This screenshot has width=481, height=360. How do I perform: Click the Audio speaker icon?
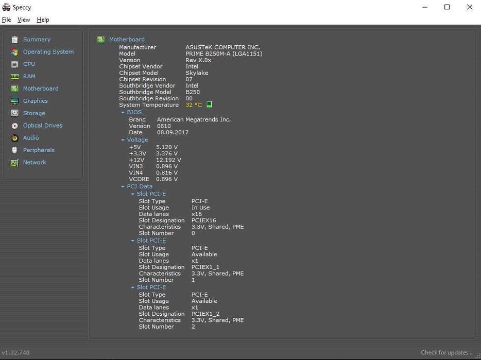(x=14, y=138)
